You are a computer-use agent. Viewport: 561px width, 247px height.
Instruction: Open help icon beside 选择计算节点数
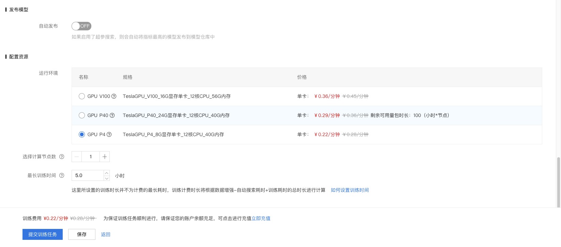(62, 157)
